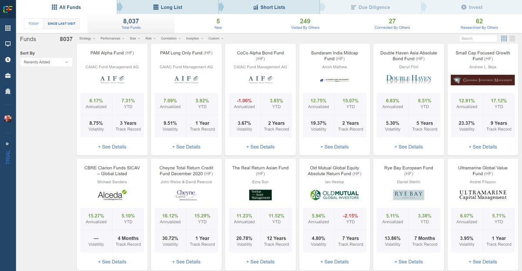Screen dimensions: 522x271
Task: Open the Sort By Recently Added dropdown
Action: coord(46,62)
